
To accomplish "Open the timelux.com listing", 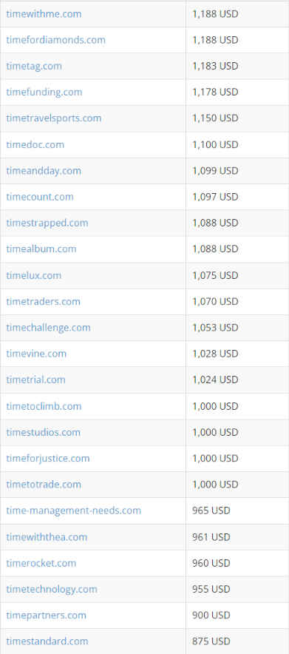I will [x=34, y=275].
